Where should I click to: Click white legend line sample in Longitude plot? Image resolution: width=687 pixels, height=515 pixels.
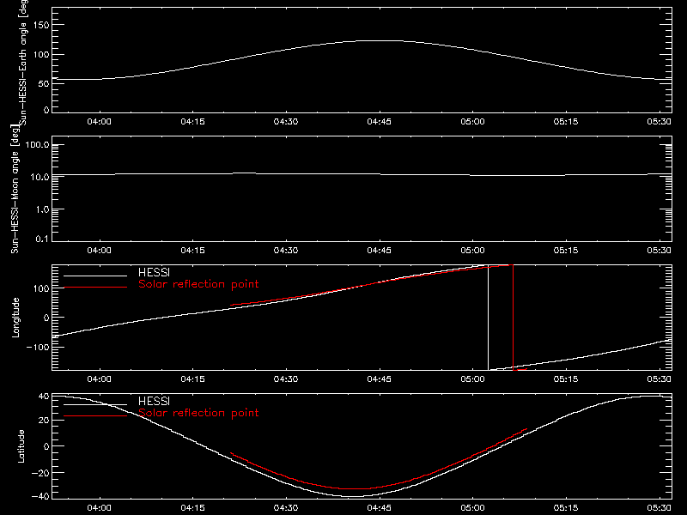(x=95, y=276)
